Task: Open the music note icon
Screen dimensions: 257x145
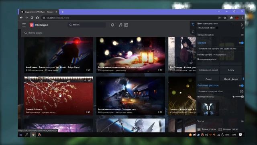Action: [x=120, y=25]
